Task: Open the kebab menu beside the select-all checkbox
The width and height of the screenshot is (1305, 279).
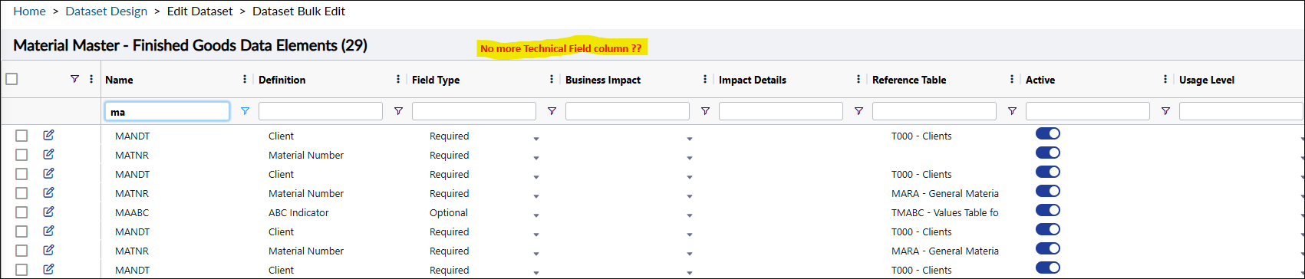Action: click(x=91, y=79)
